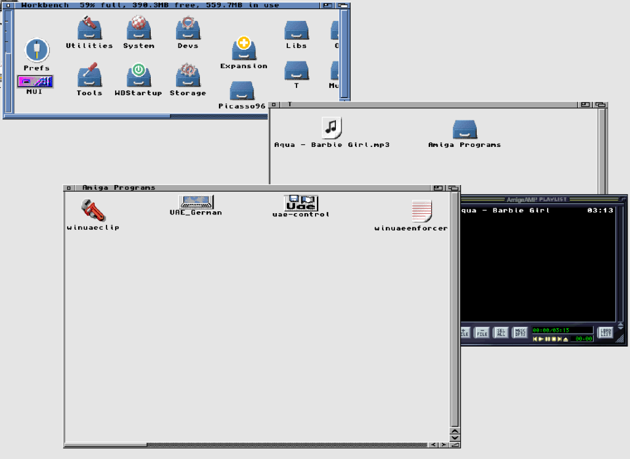
Task: Open the UAE_German keyboard icon
Action: (196, 202)
